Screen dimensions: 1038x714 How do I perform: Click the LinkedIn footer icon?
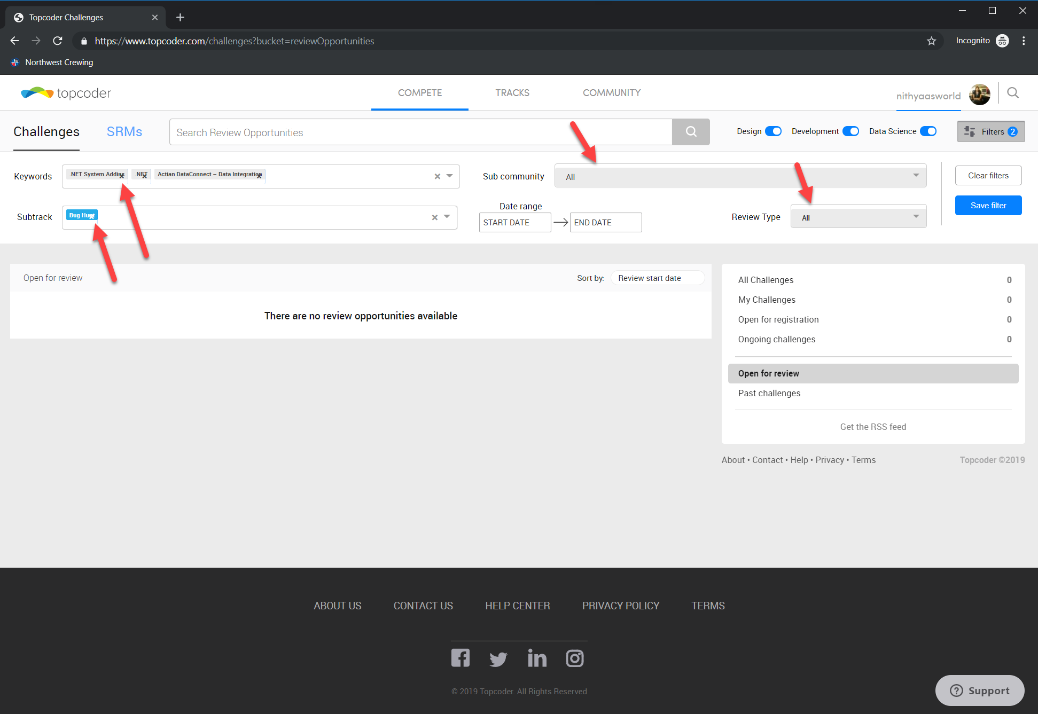[x=537, y=658]
